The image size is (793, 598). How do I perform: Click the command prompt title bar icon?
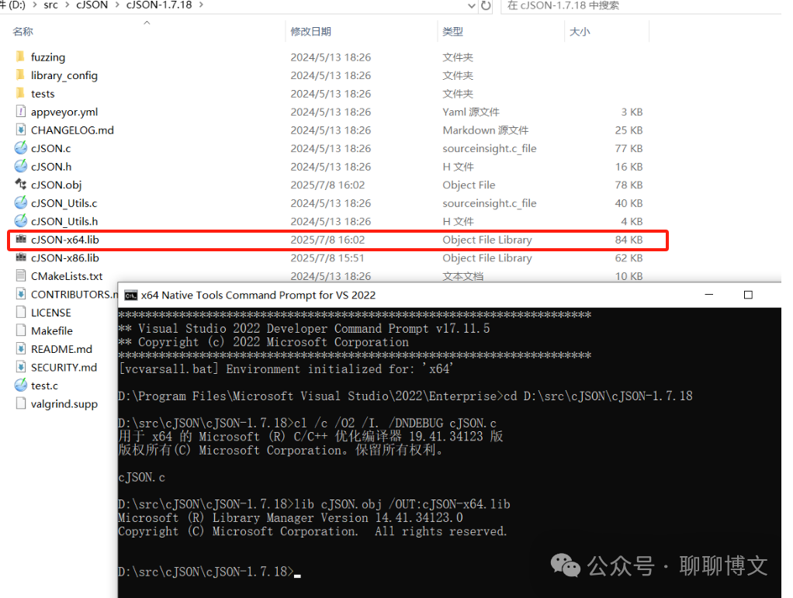(130, 296)
